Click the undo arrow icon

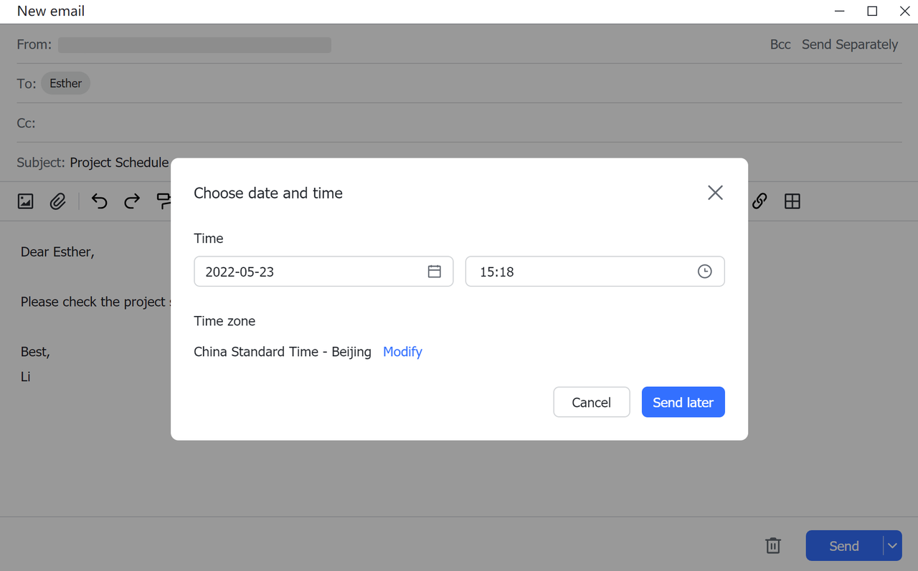pos(99,201)
